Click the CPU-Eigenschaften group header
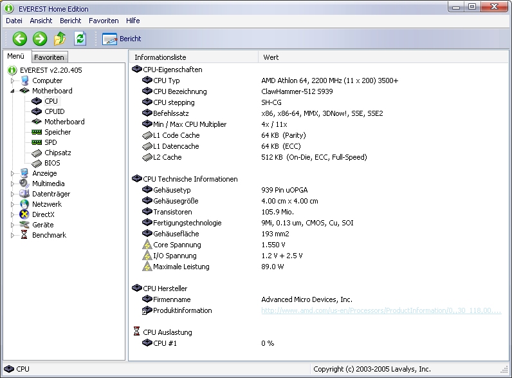512x378 pixels. 167,70
